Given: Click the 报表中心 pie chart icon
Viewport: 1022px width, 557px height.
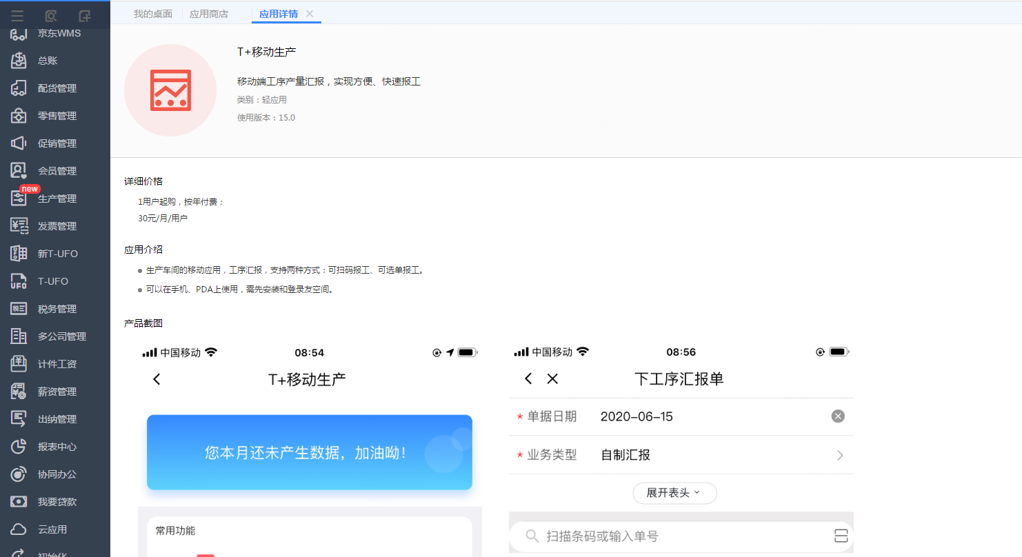Looking at the screenshot, I should pyautogui.click(x=19, y=447).
